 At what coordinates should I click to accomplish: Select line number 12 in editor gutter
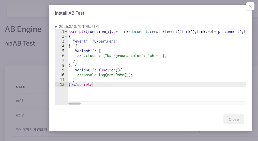coord(62,85)
